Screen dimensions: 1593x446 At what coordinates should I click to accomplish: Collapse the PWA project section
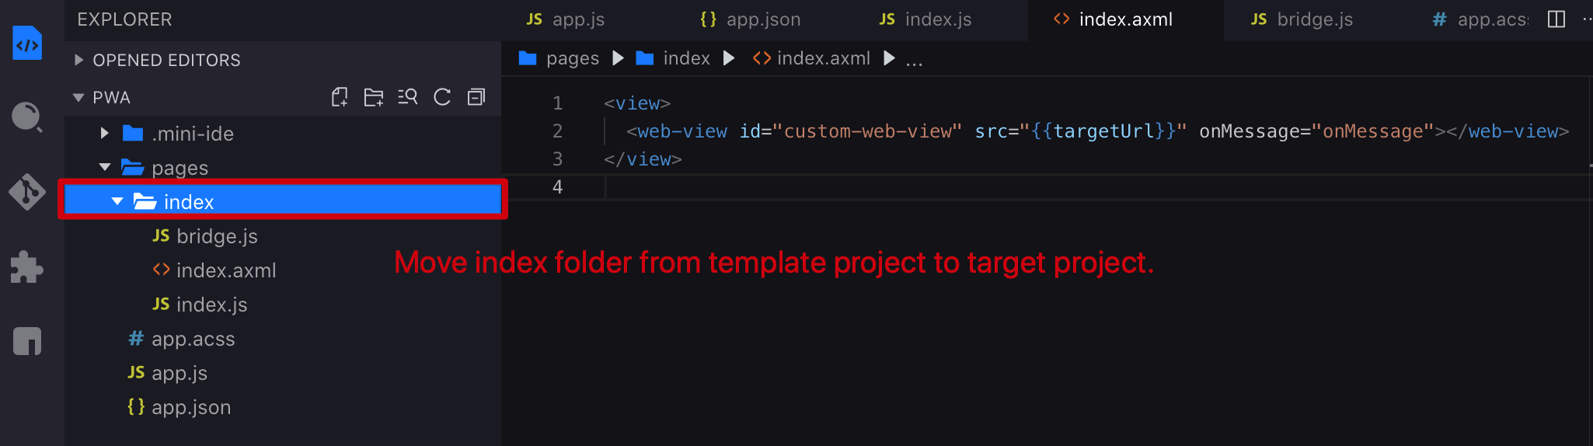point(111,97)
